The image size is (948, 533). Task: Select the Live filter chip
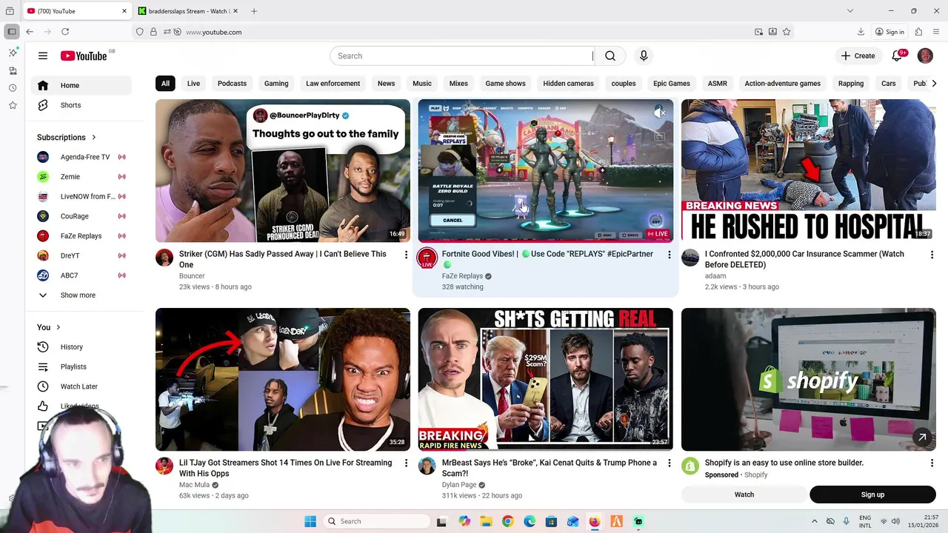pyautogui.click(x=193, y=84)
